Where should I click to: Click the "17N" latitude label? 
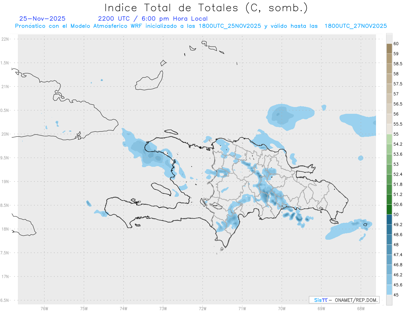[x=6, y=277]
